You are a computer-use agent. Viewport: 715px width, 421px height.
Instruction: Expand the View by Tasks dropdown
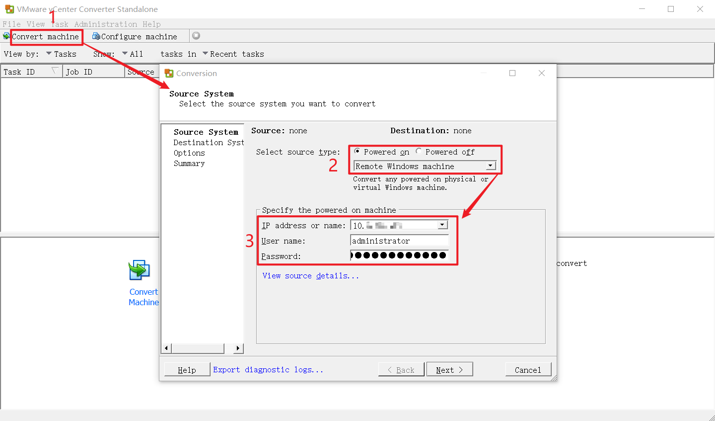click(x=61, y=54)
